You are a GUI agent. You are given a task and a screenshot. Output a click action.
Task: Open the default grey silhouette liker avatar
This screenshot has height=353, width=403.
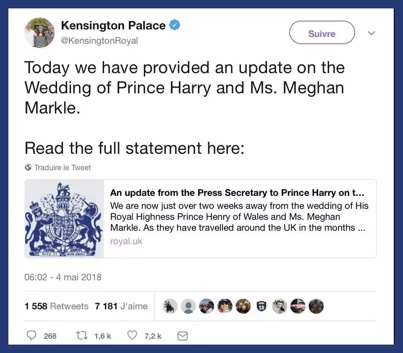188,306
